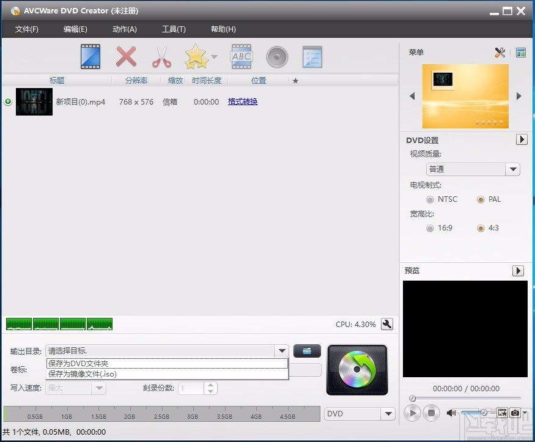The width and height of the screenshot is (535, 442).
Task: Adjust the preview volume slider
Action: pyautogui.click(x=485, y=412)
